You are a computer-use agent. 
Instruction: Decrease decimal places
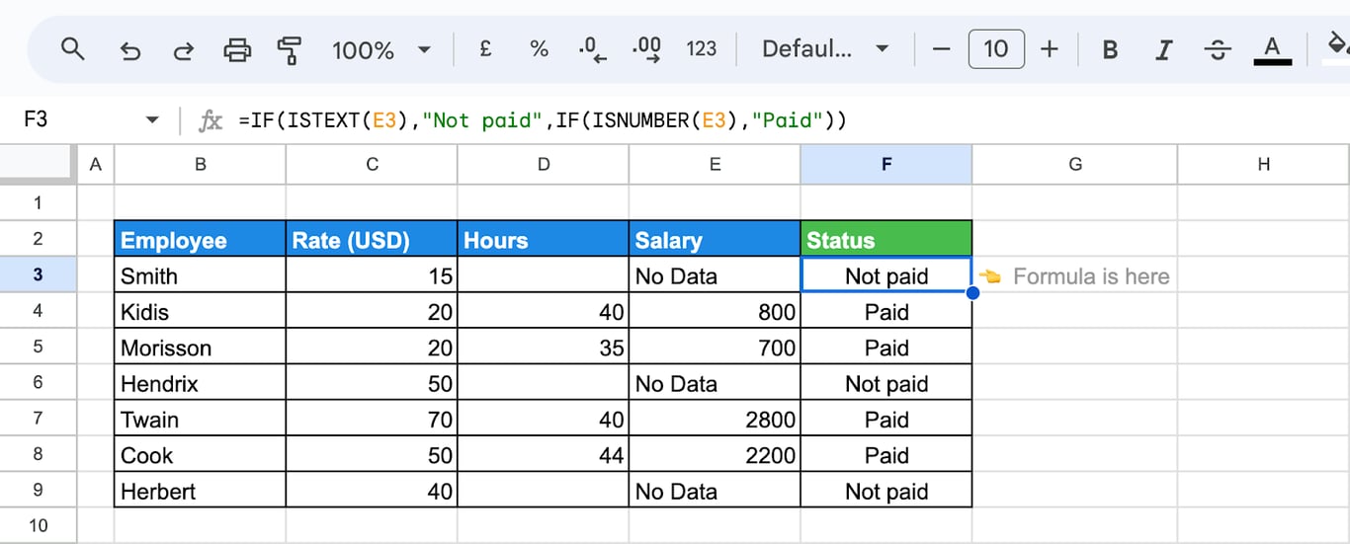593,49
